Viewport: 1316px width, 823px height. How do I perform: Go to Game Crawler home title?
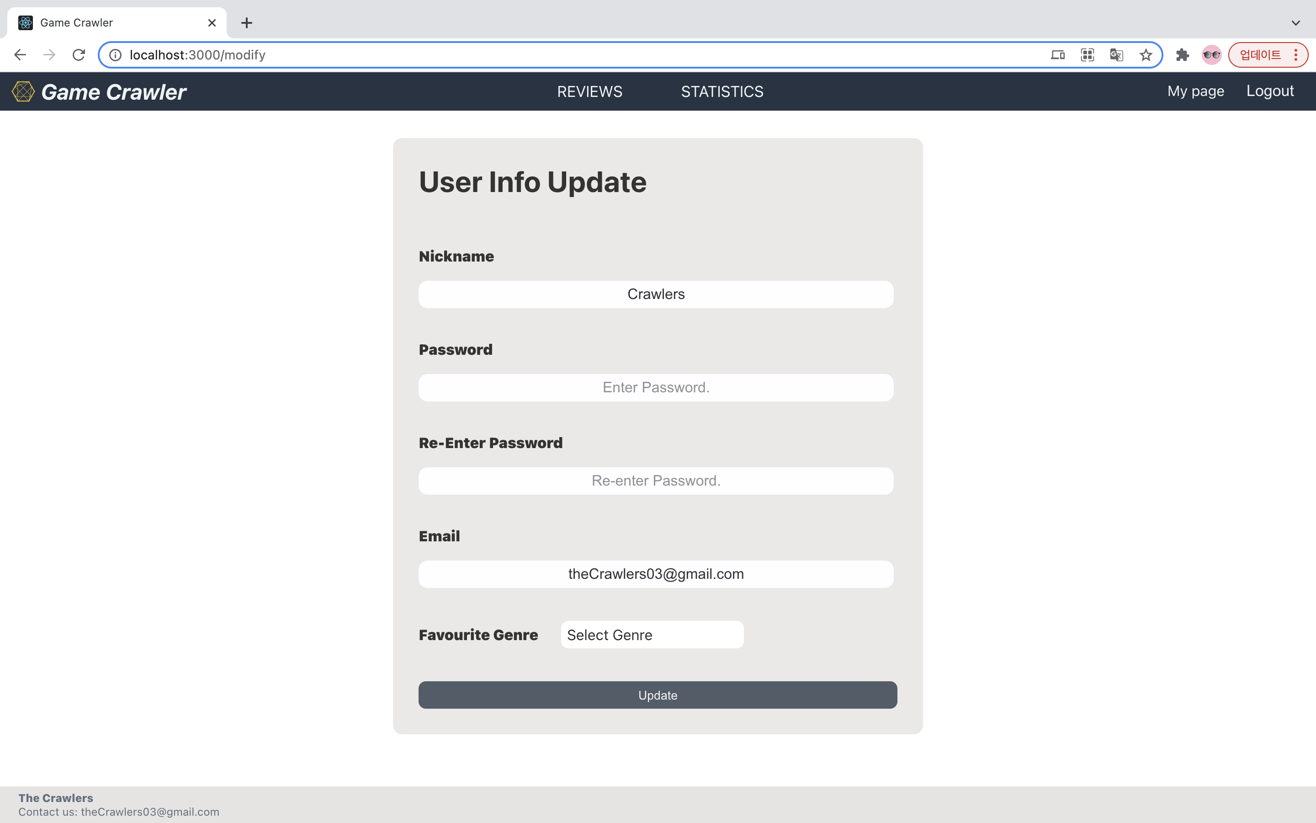point(114,92)
